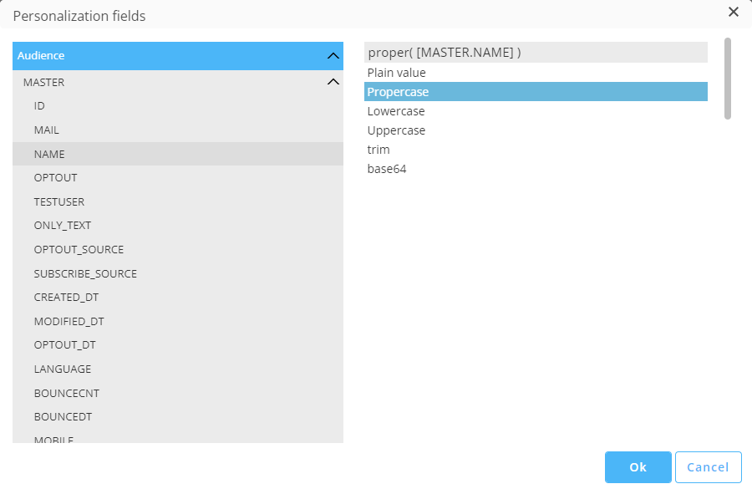Select the Propercase formatting option

pyautogui.click(x=398, y=92)
